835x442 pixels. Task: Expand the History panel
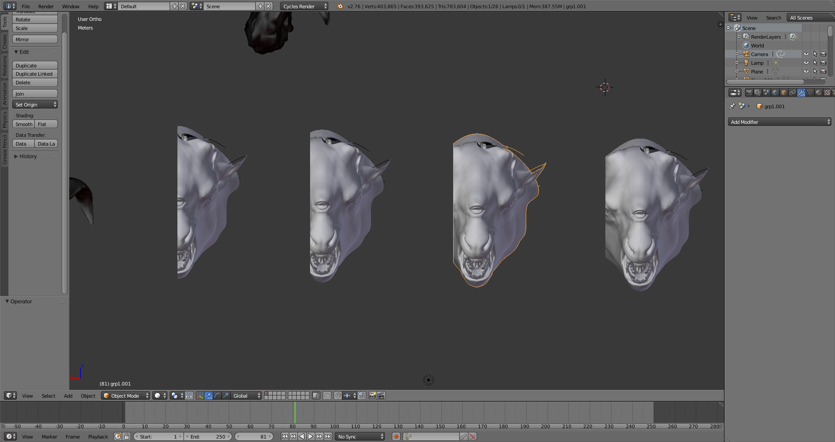click(x=25, y=156)
